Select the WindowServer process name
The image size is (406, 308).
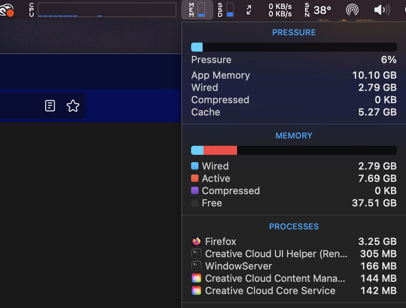point(238,266)
